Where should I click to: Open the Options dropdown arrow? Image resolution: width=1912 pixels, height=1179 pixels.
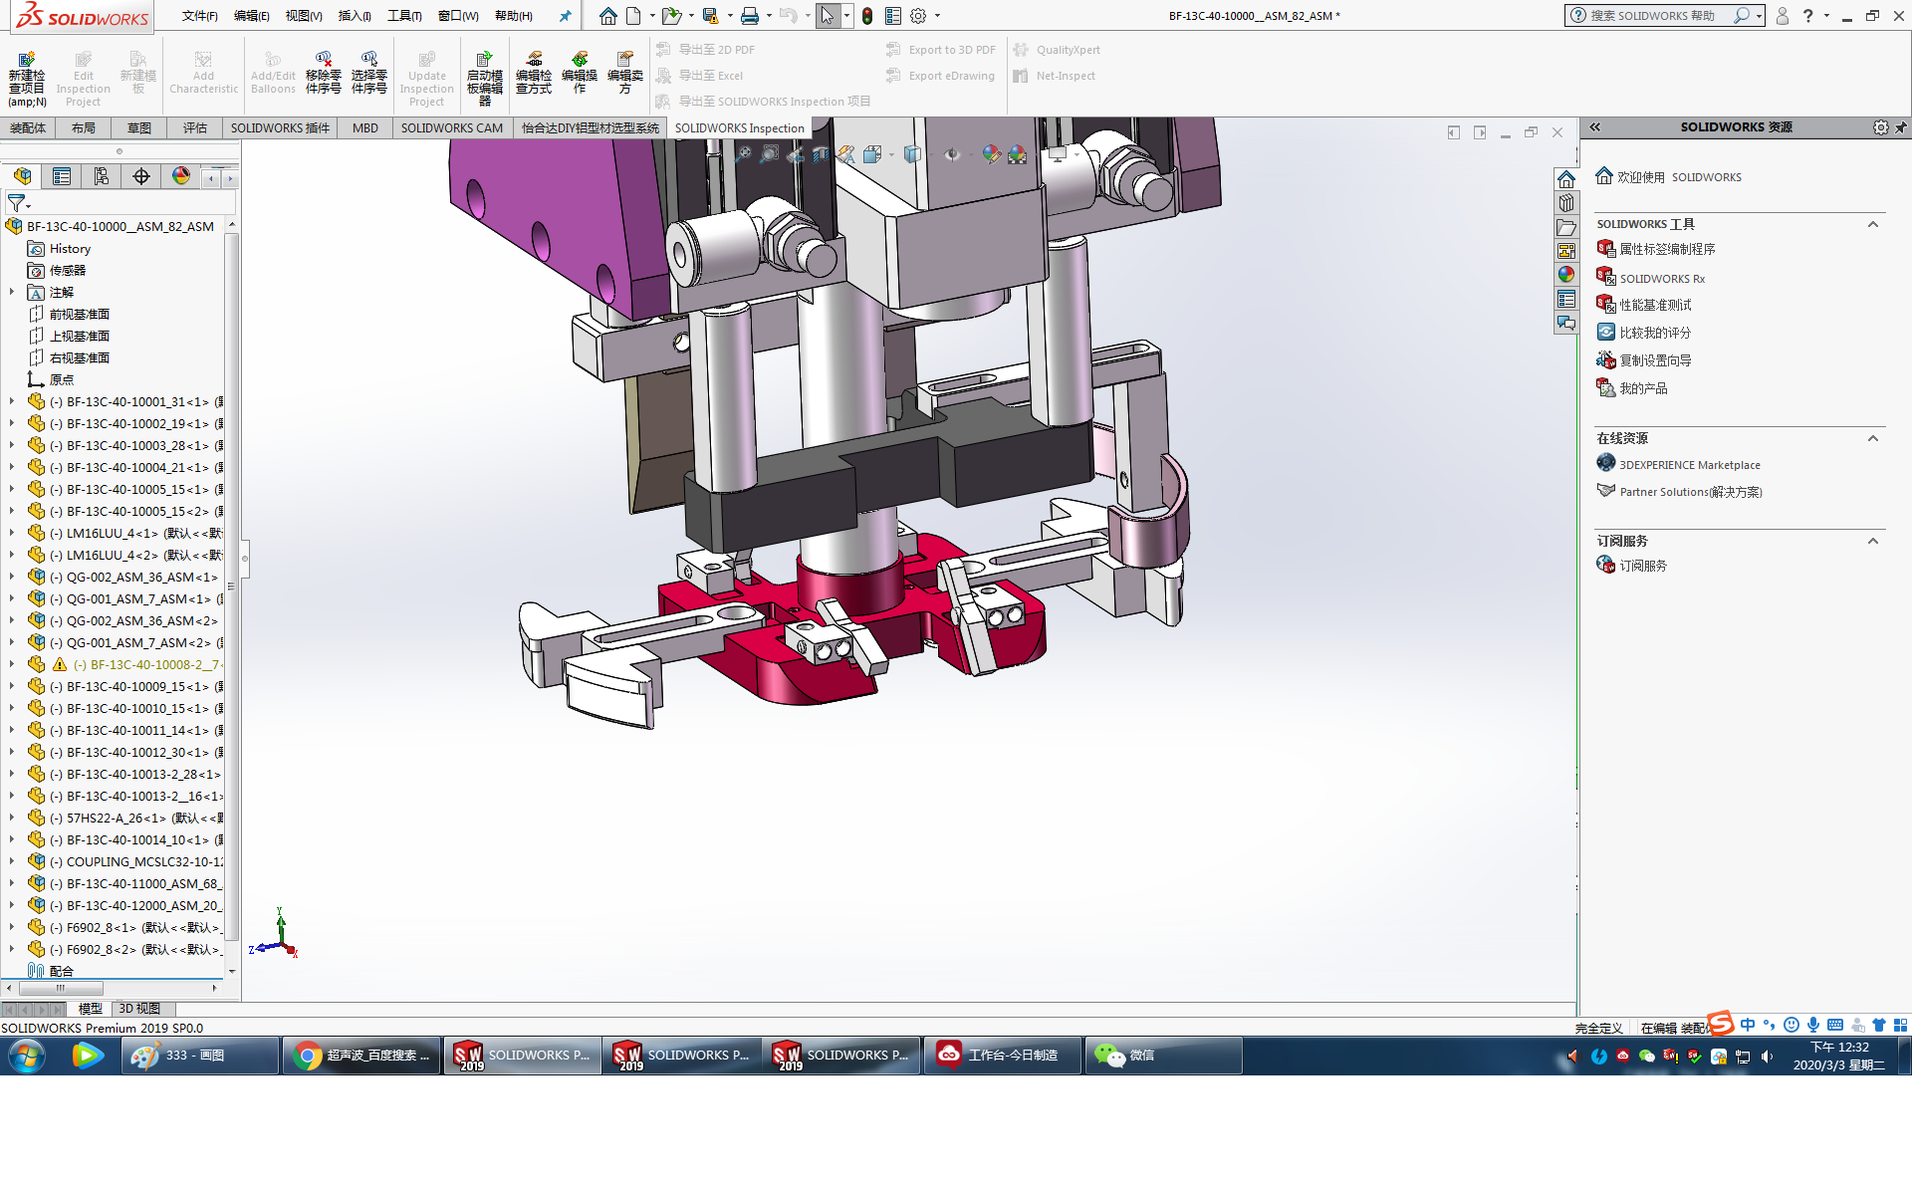point(937,16)
